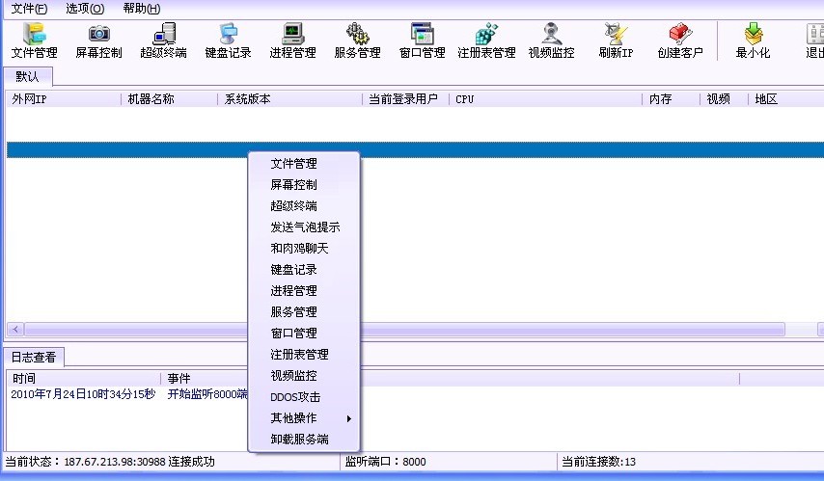Switch to the 默认 tab
The image size is (824, 481).
27,77
